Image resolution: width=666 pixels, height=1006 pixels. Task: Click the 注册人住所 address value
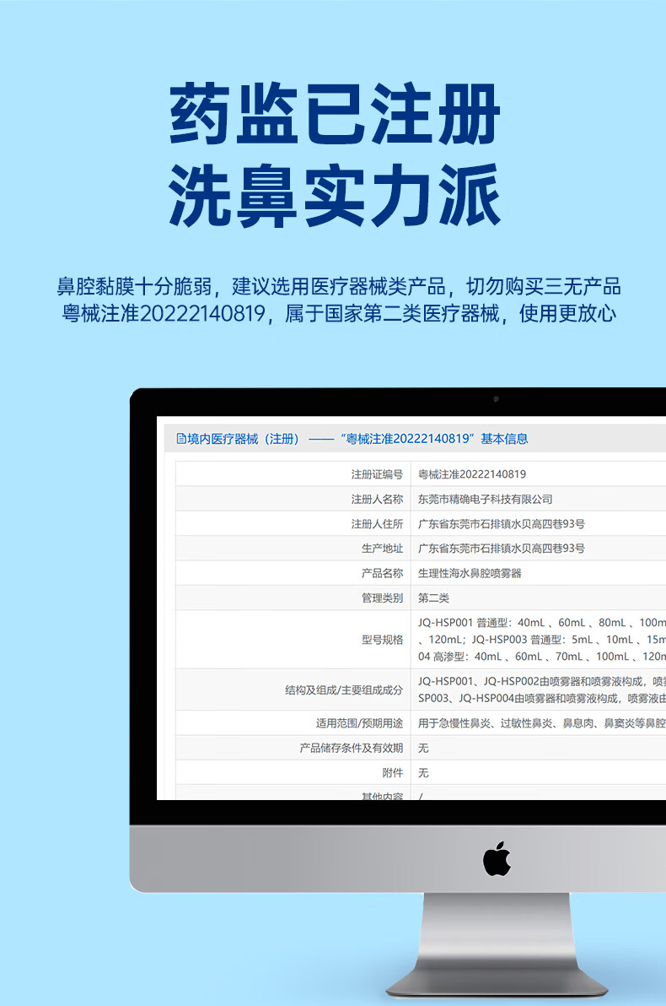point(501,524)
